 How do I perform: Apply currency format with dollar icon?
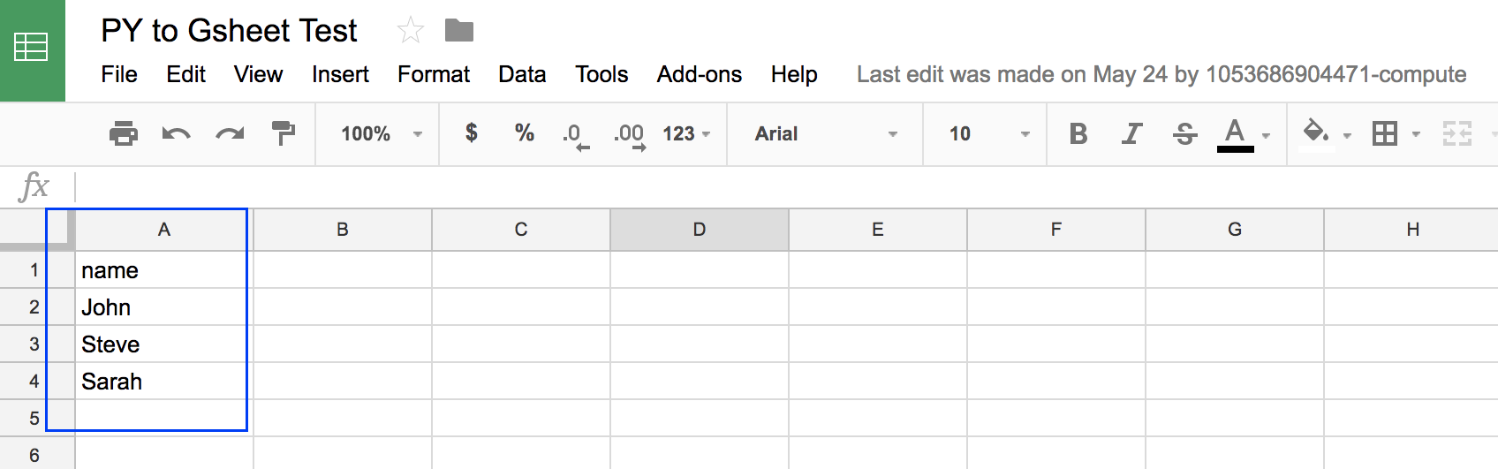coord(472,133)
